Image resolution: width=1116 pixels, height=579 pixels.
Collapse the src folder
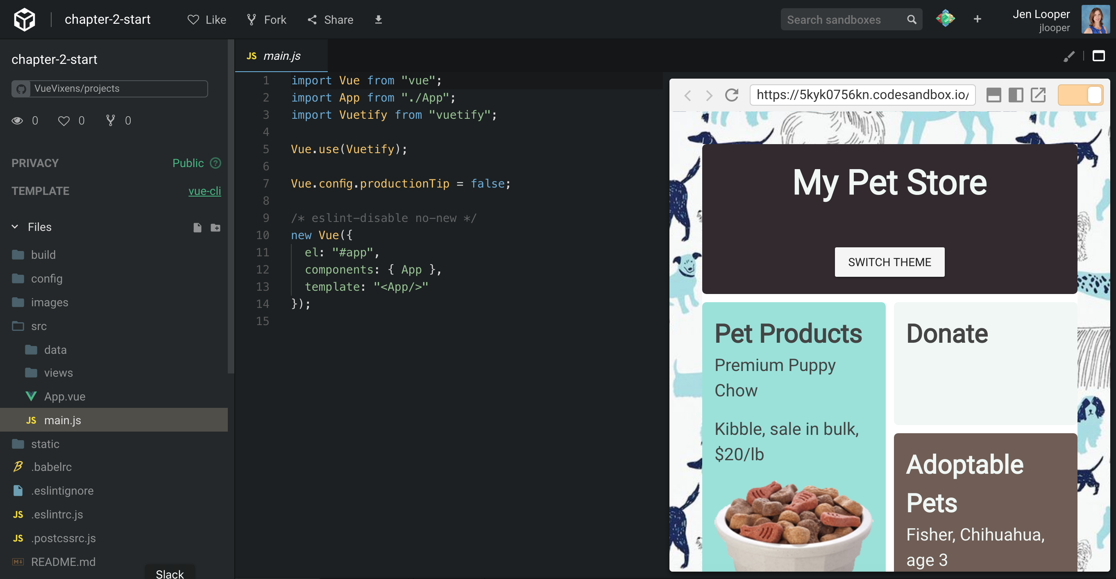coord(114,326)
